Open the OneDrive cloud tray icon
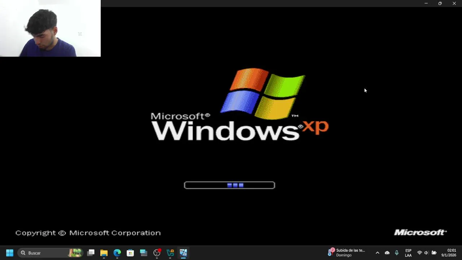This screenshot has width=462, height=260. (x=387, y=253)
